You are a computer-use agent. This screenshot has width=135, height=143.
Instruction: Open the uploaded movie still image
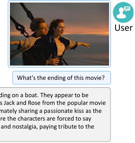[x=59, y=34]
